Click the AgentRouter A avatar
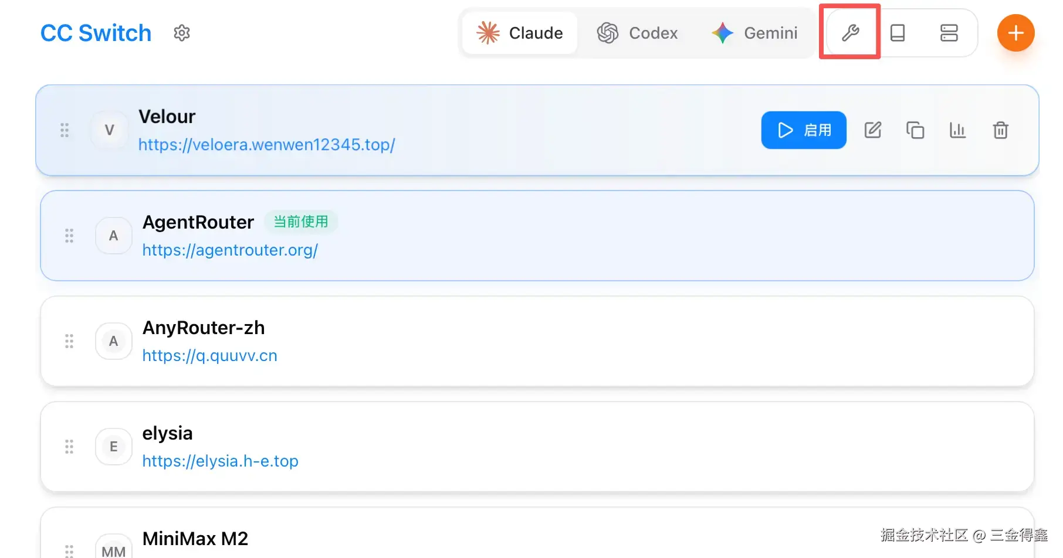This screenshot has width=1063, height=558. 114,236
